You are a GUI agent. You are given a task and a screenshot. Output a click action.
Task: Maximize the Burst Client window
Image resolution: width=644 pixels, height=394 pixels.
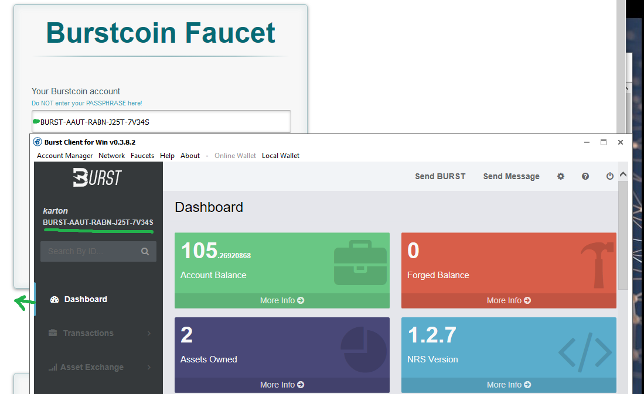coord(604,142)
